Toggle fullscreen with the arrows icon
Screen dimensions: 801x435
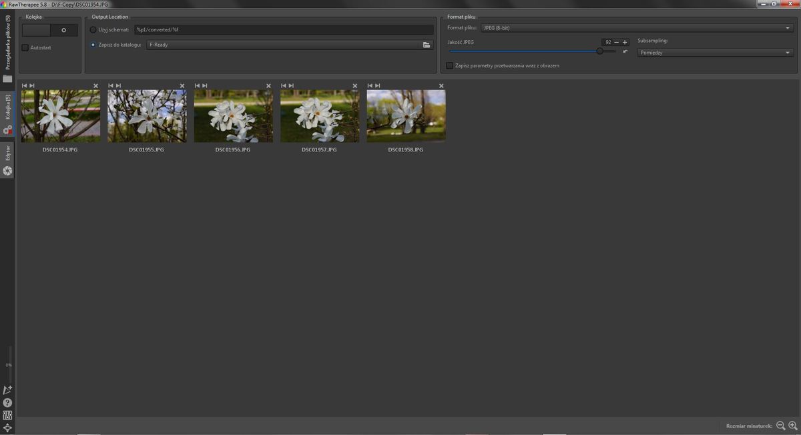[x=7, y=428]
